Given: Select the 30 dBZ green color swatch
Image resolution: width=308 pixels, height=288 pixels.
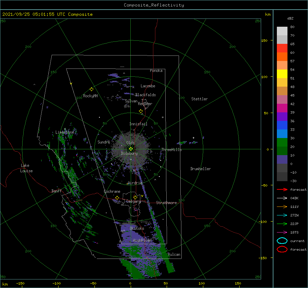Looking at the screenshot, I should coord(282,142).
